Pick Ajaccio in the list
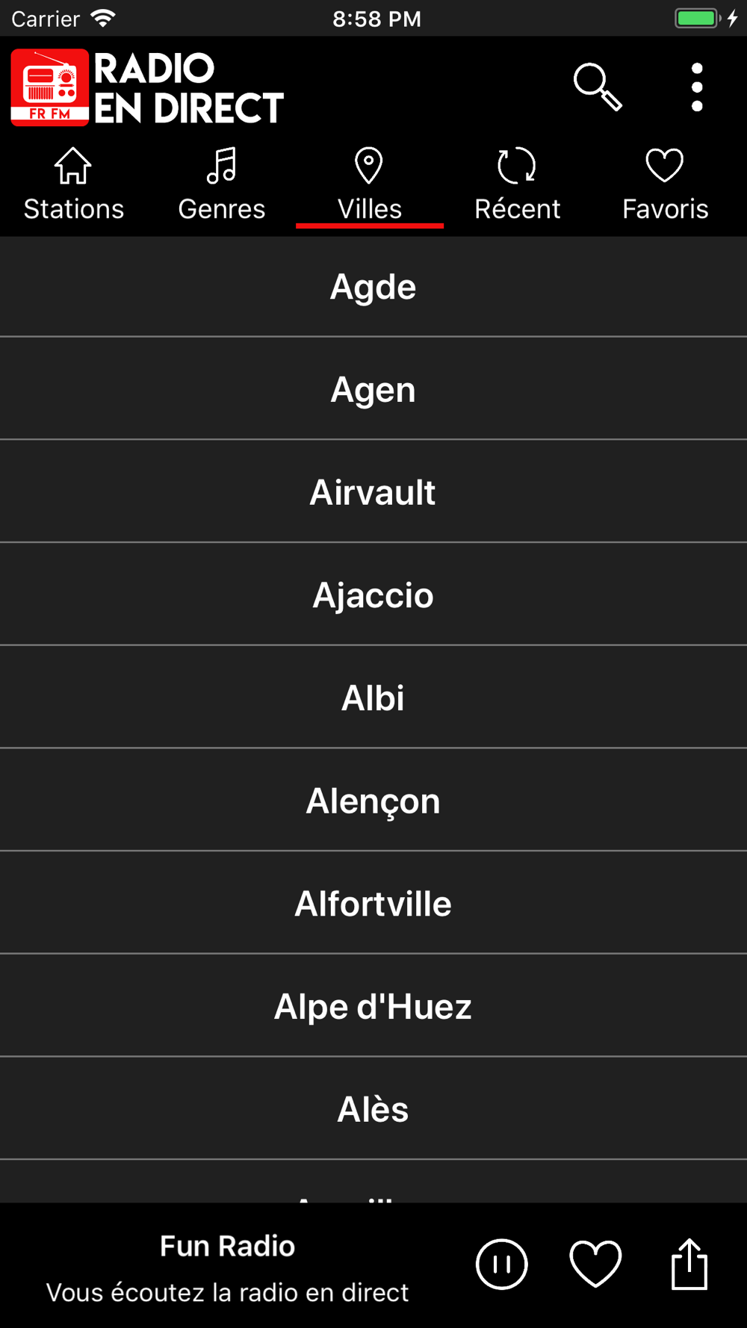747x1328 pixels. click(x=373, y=595)
